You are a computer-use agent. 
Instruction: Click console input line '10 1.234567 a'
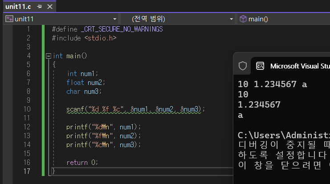coord(273,84)
